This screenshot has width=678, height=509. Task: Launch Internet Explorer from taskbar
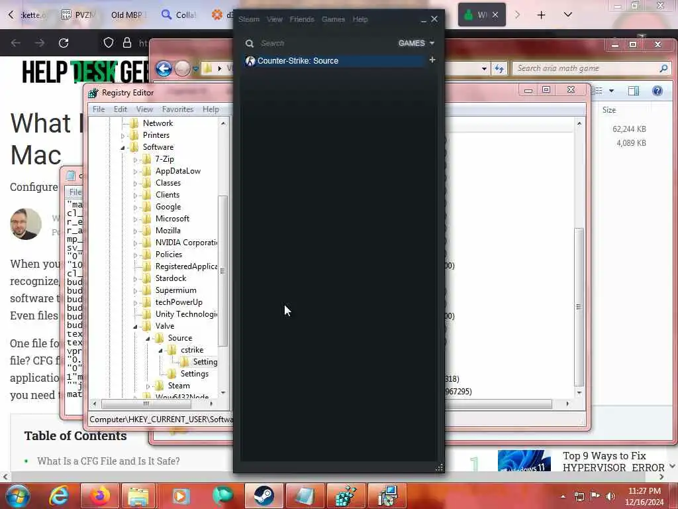pyautogui.click(x=59, y=496)
